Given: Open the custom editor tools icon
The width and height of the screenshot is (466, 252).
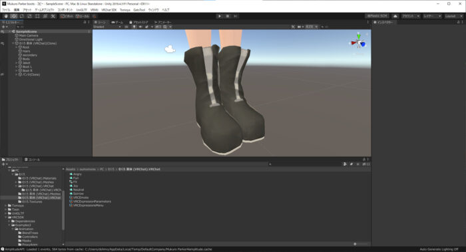Looking at the screenshot, I should tap(53, 16).
